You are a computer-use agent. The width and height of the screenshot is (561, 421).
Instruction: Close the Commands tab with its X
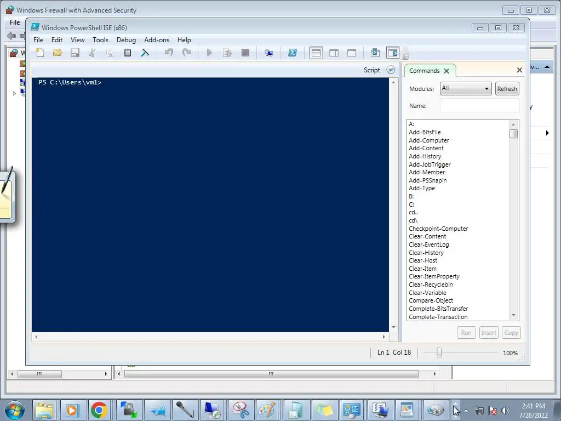tap(446, 71)
